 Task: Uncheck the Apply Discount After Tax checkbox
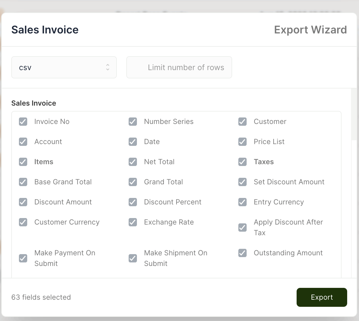click(x=242, y=228)
